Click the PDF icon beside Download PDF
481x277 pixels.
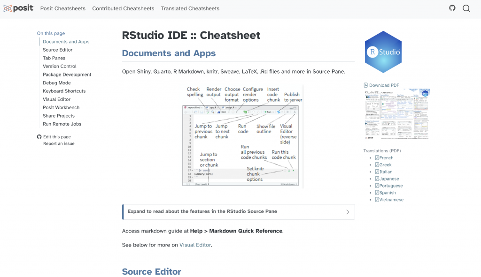pyautogui.click(x=365, y=85)
